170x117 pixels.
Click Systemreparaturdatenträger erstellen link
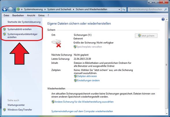point(22,36)
